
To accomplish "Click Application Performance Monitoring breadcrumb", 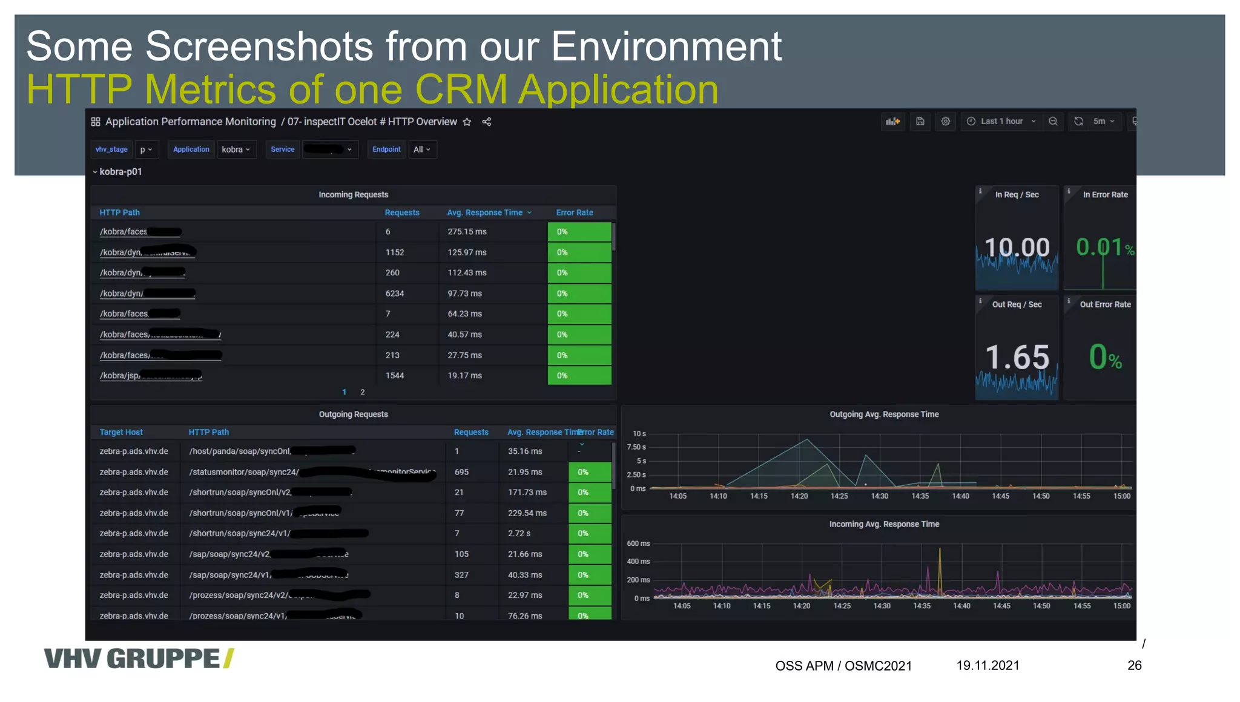I will coord(191,122).
